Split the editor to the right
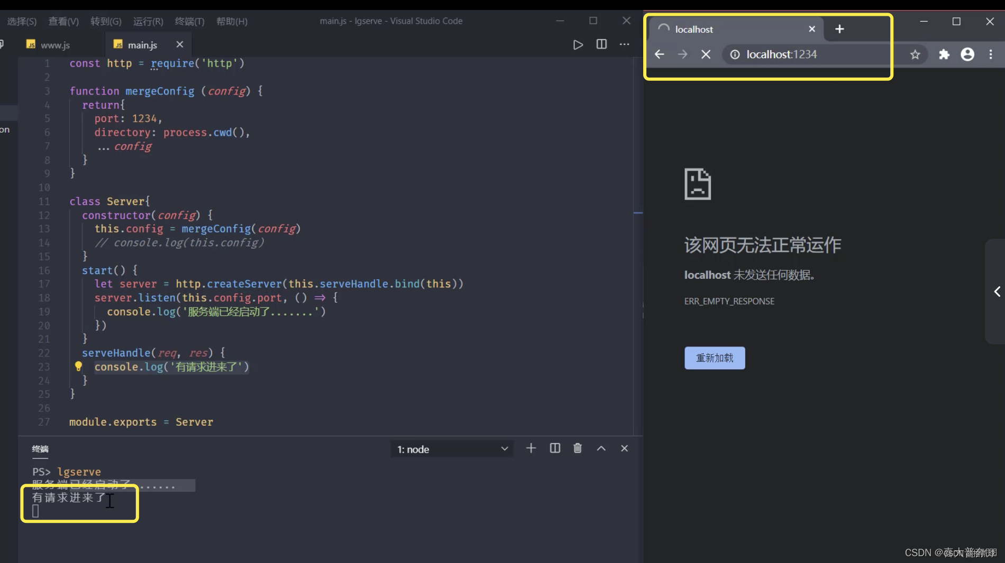 click(601, 44)
